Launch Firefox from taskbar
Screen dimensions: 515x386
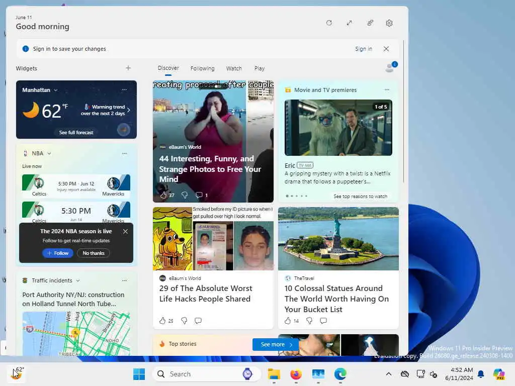tap(296, 374)
